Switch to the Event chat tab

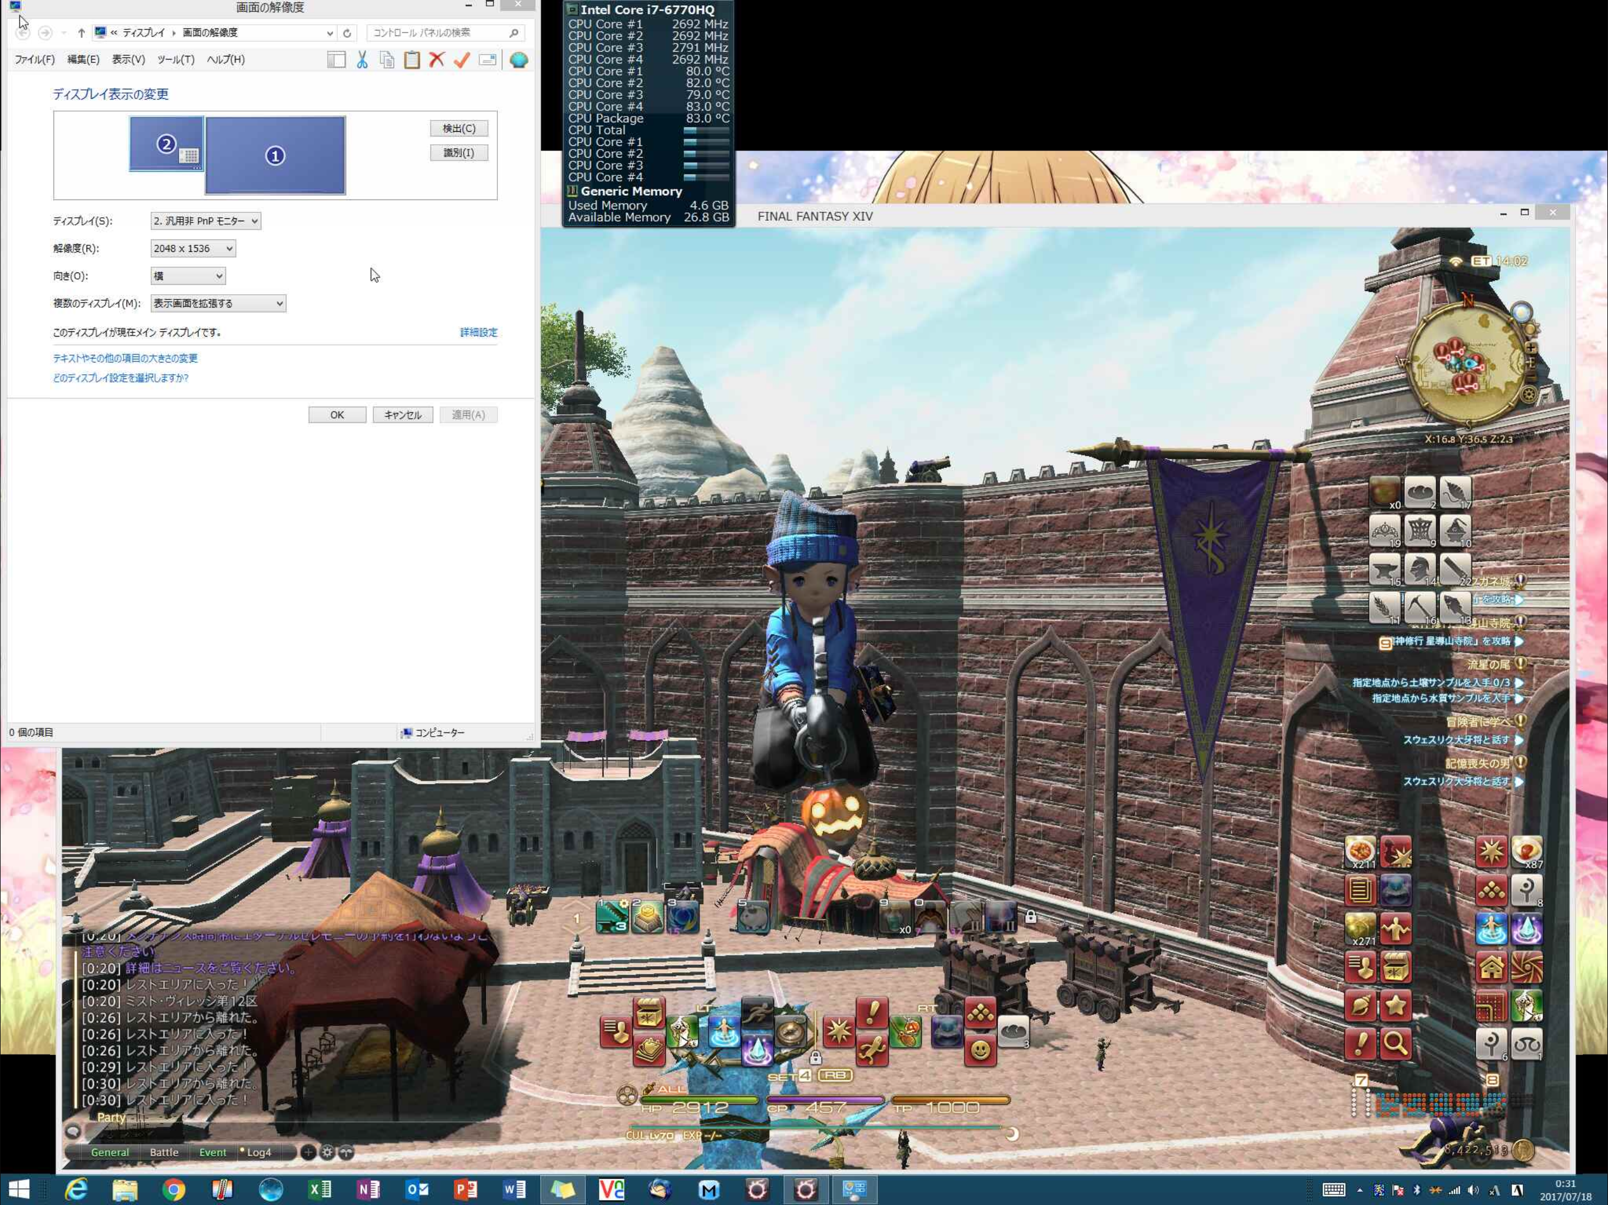tap(212, 1152)
